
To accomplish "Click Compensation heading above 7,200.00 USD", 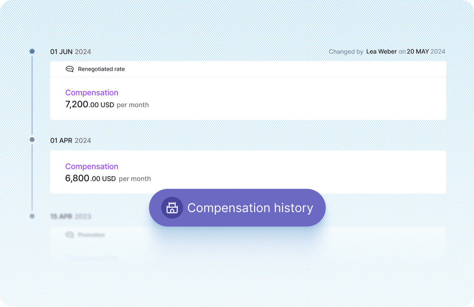I will [92, 93].
